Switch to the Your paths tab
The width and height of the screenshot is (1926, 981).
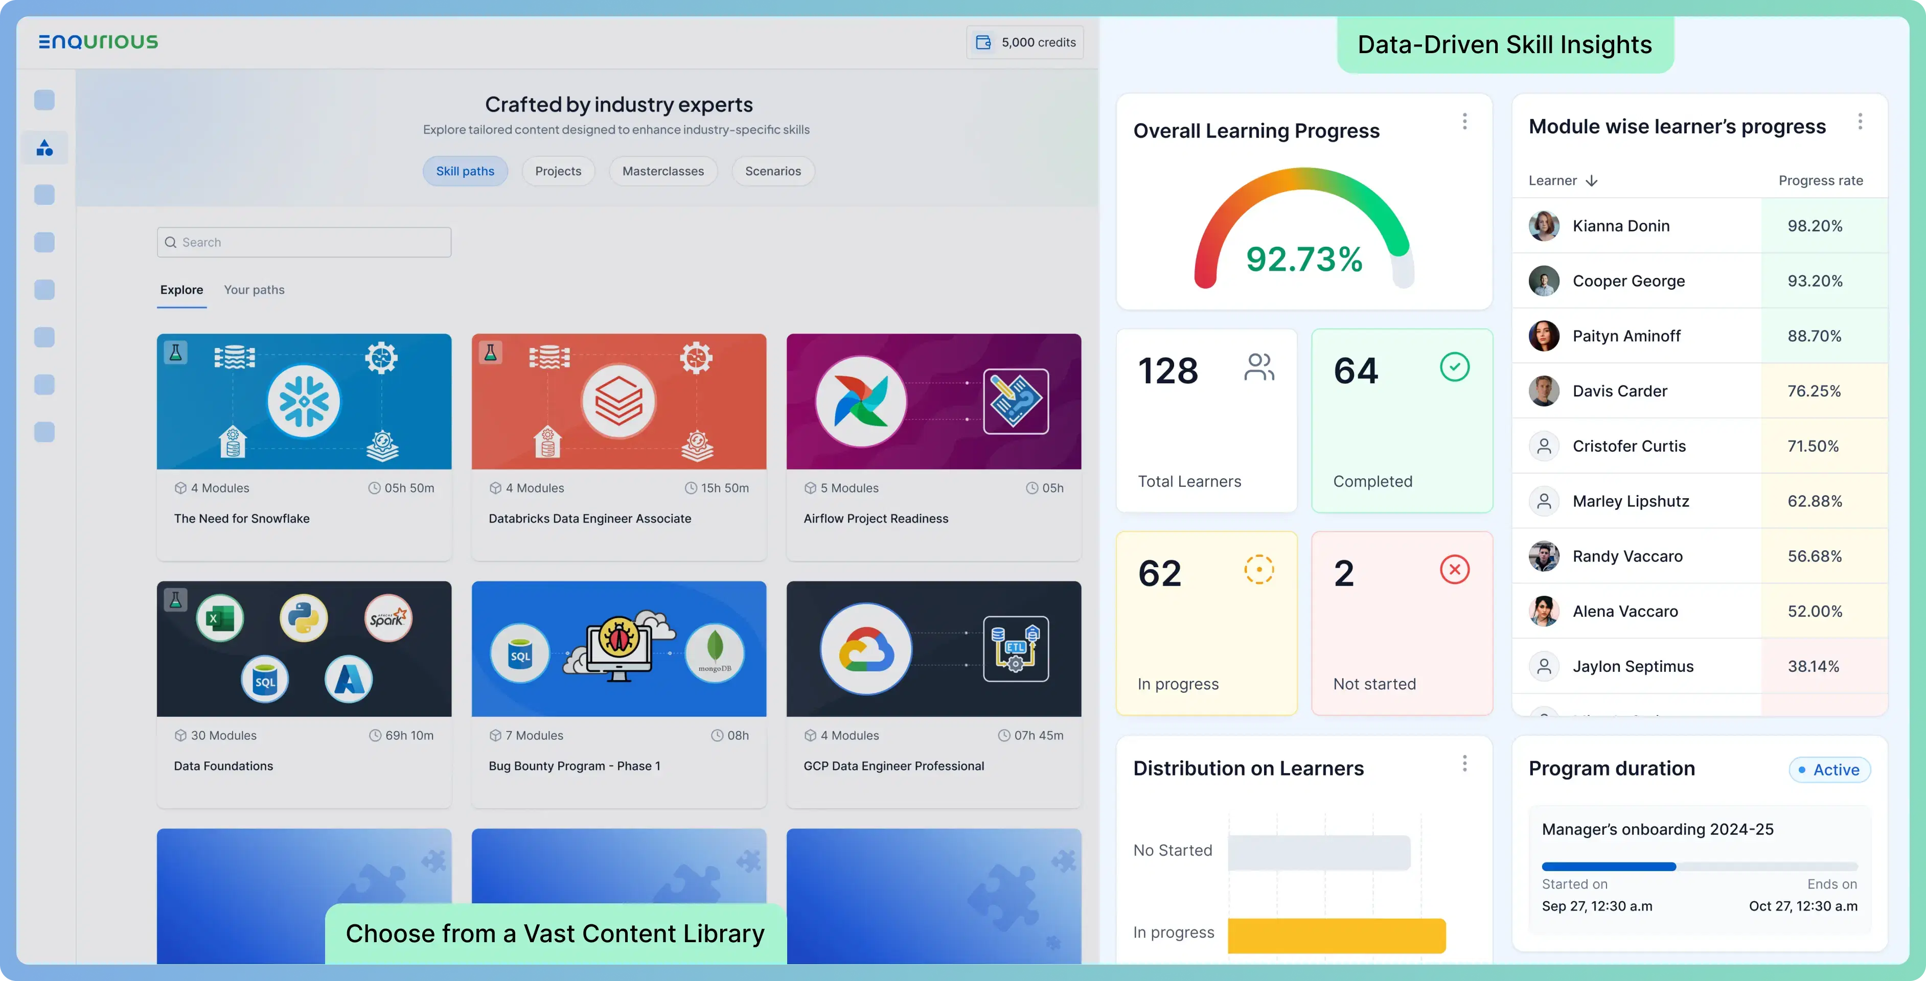coord(254,290)
